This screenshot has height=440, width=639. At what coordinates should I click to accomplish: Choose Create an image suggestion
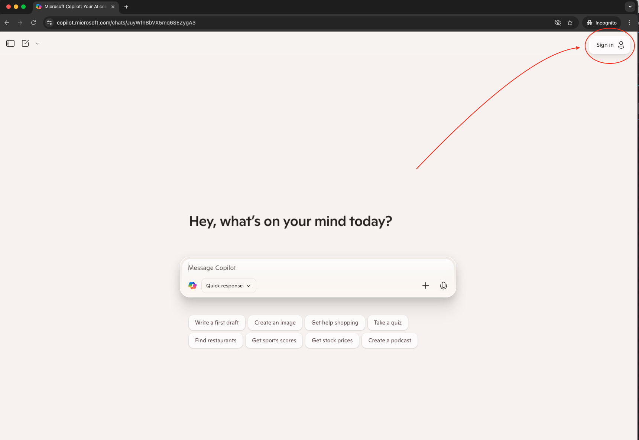275,323
